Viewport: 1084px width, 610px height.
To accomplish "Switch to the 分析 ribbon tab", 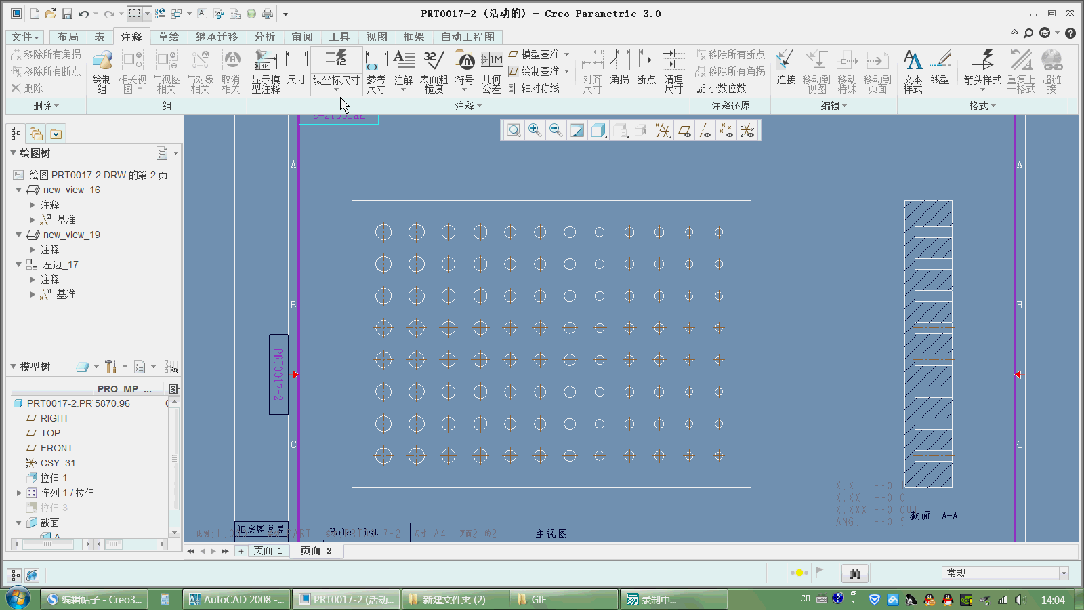I will [x=265, y=37].
